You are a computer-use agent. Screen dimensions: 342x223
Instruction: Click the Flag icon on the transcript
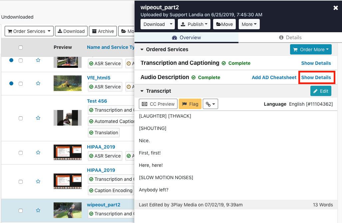(x=190, y=104)
